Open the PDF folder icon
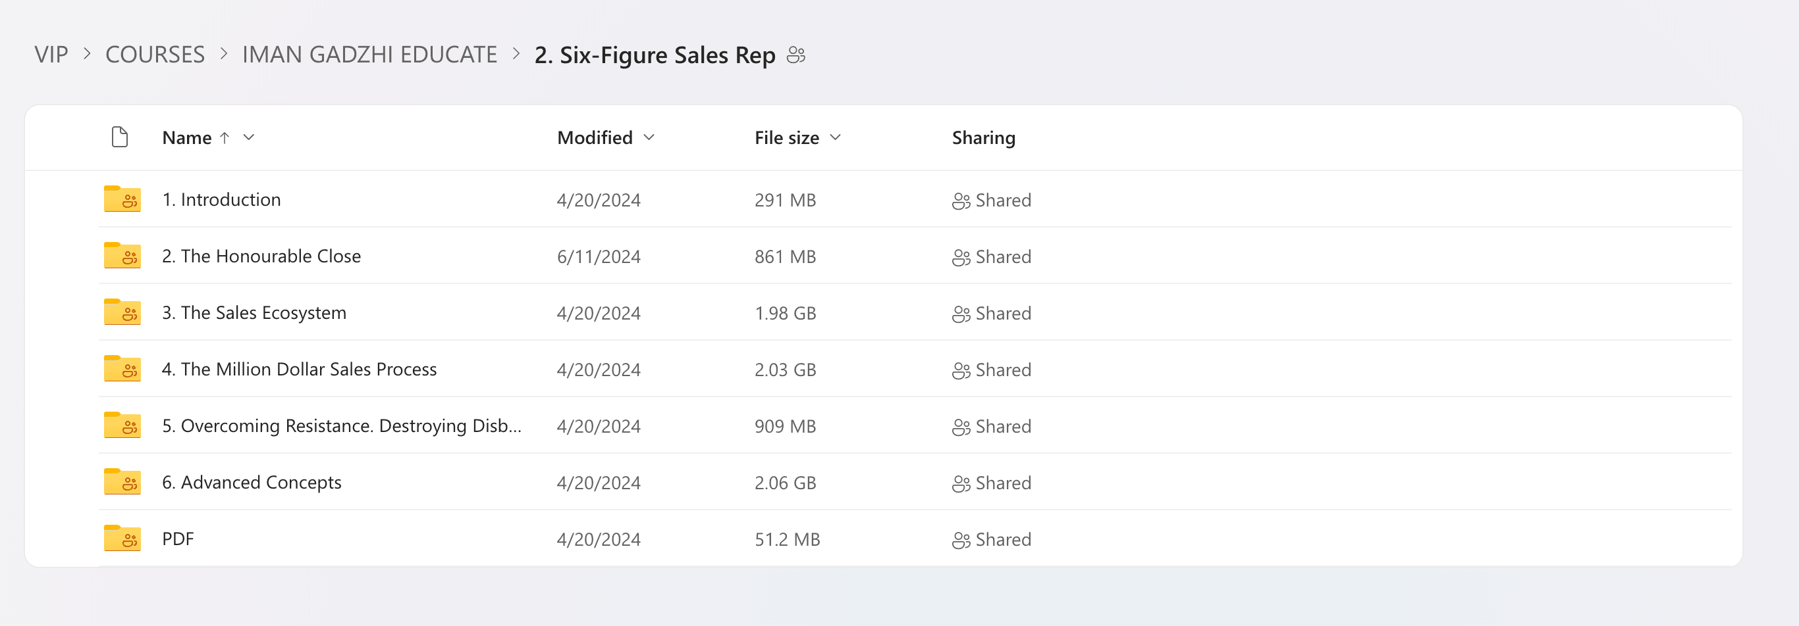This screenshot has height=626, width=1799. click(x=122, y=537)
